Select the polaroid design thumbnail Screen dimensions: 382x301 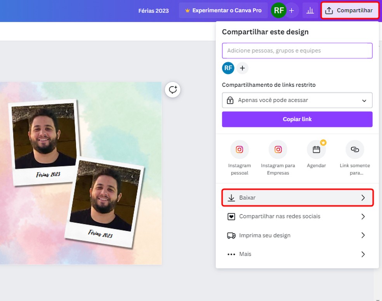[80, 173]
